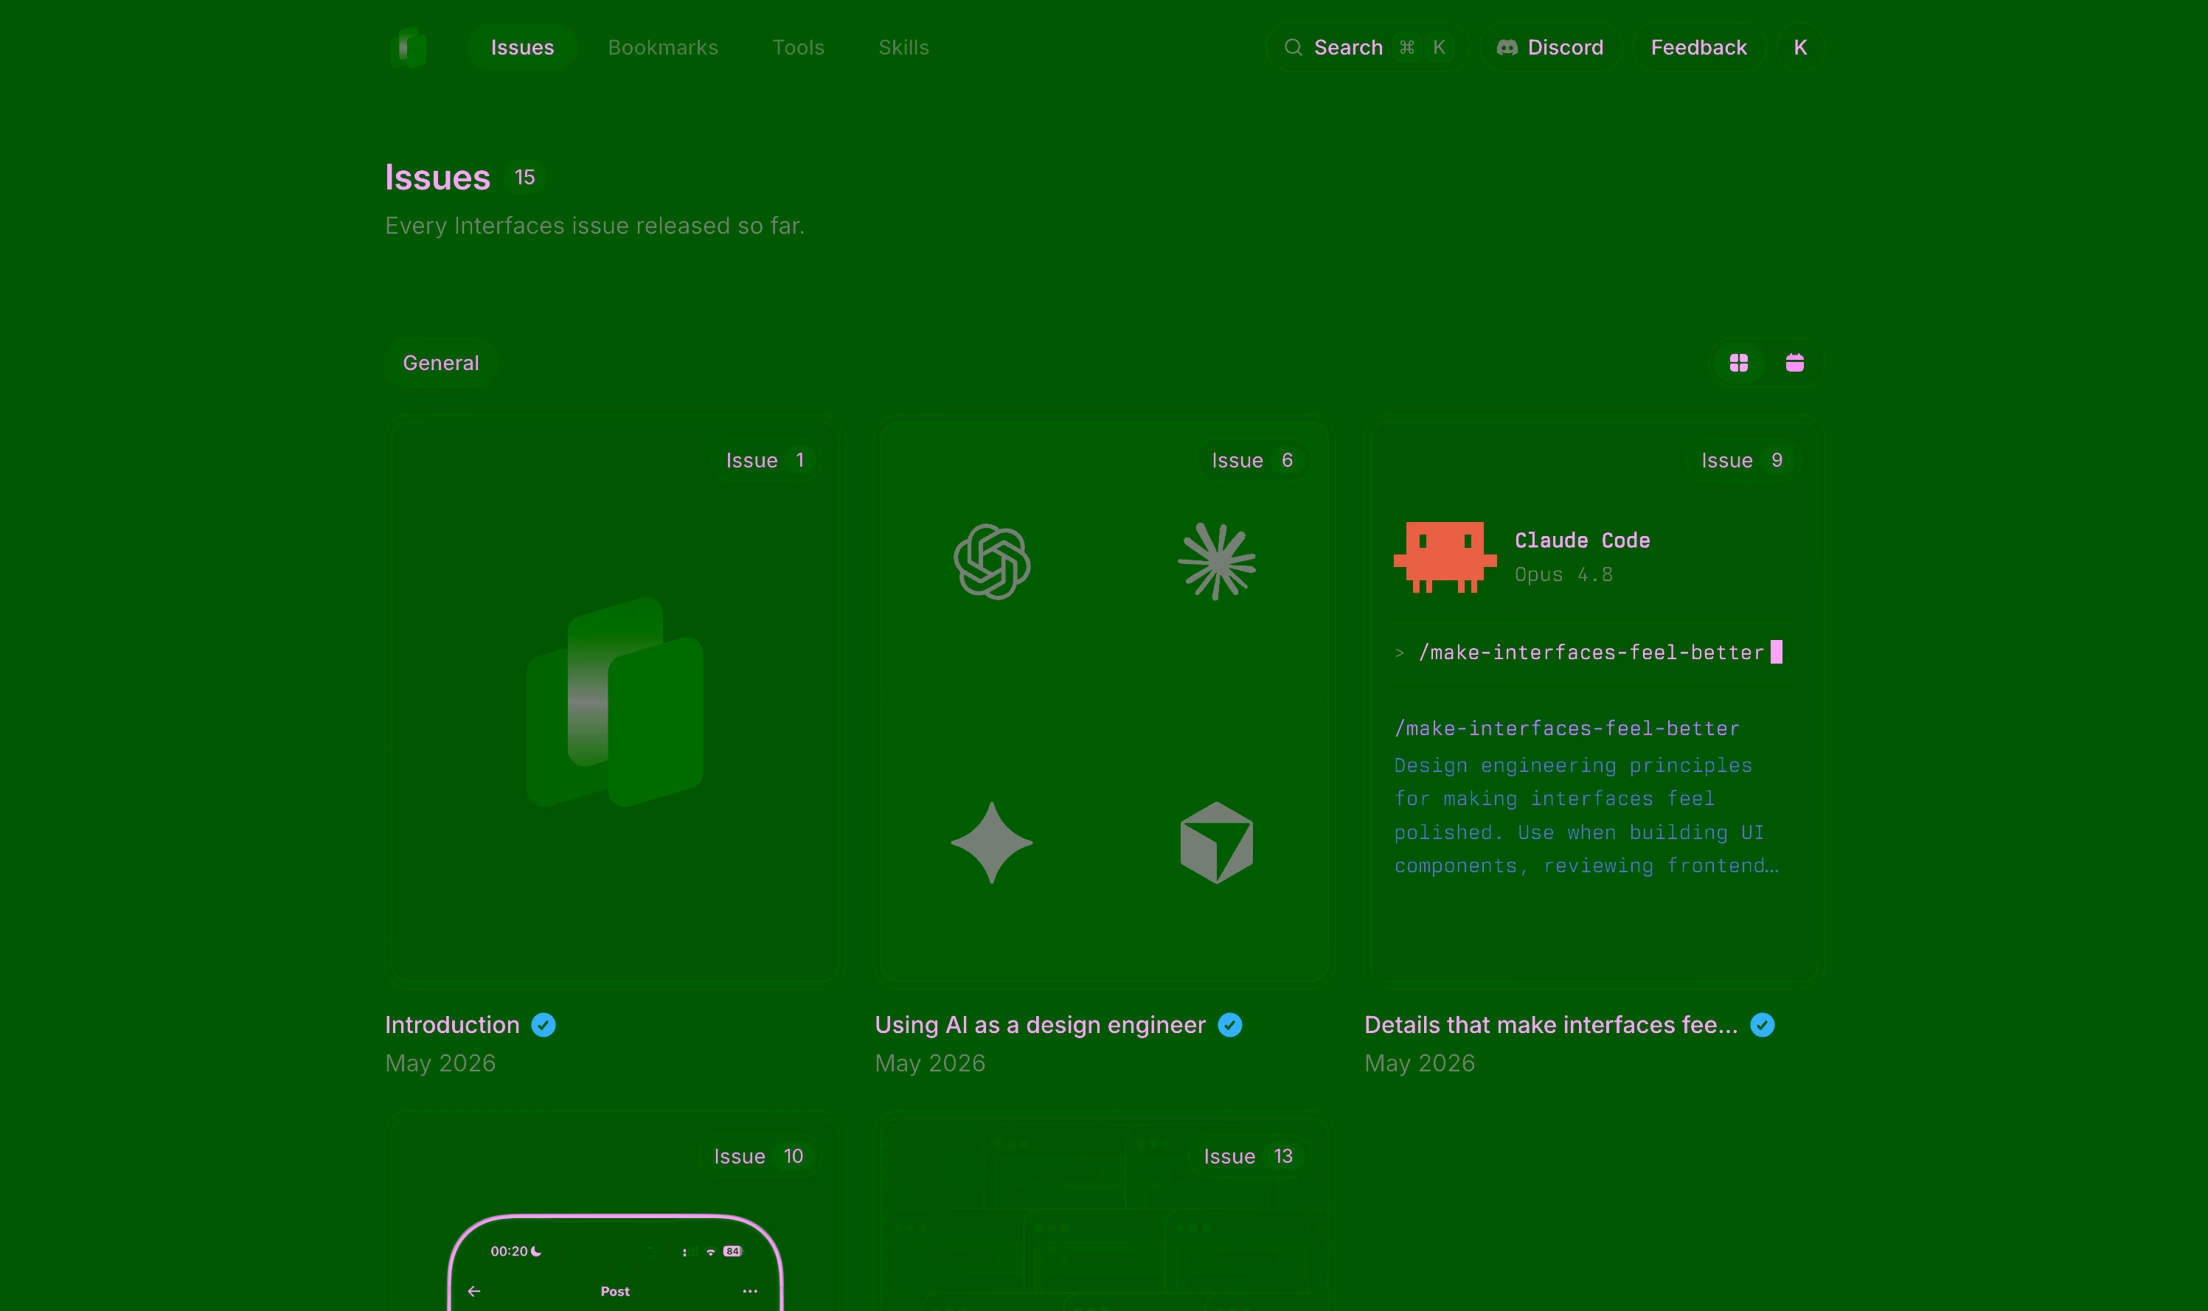This screenshot has width=2208, height=1311.
Task: Click the Cursor cube logo icon
Action: 1217,843
